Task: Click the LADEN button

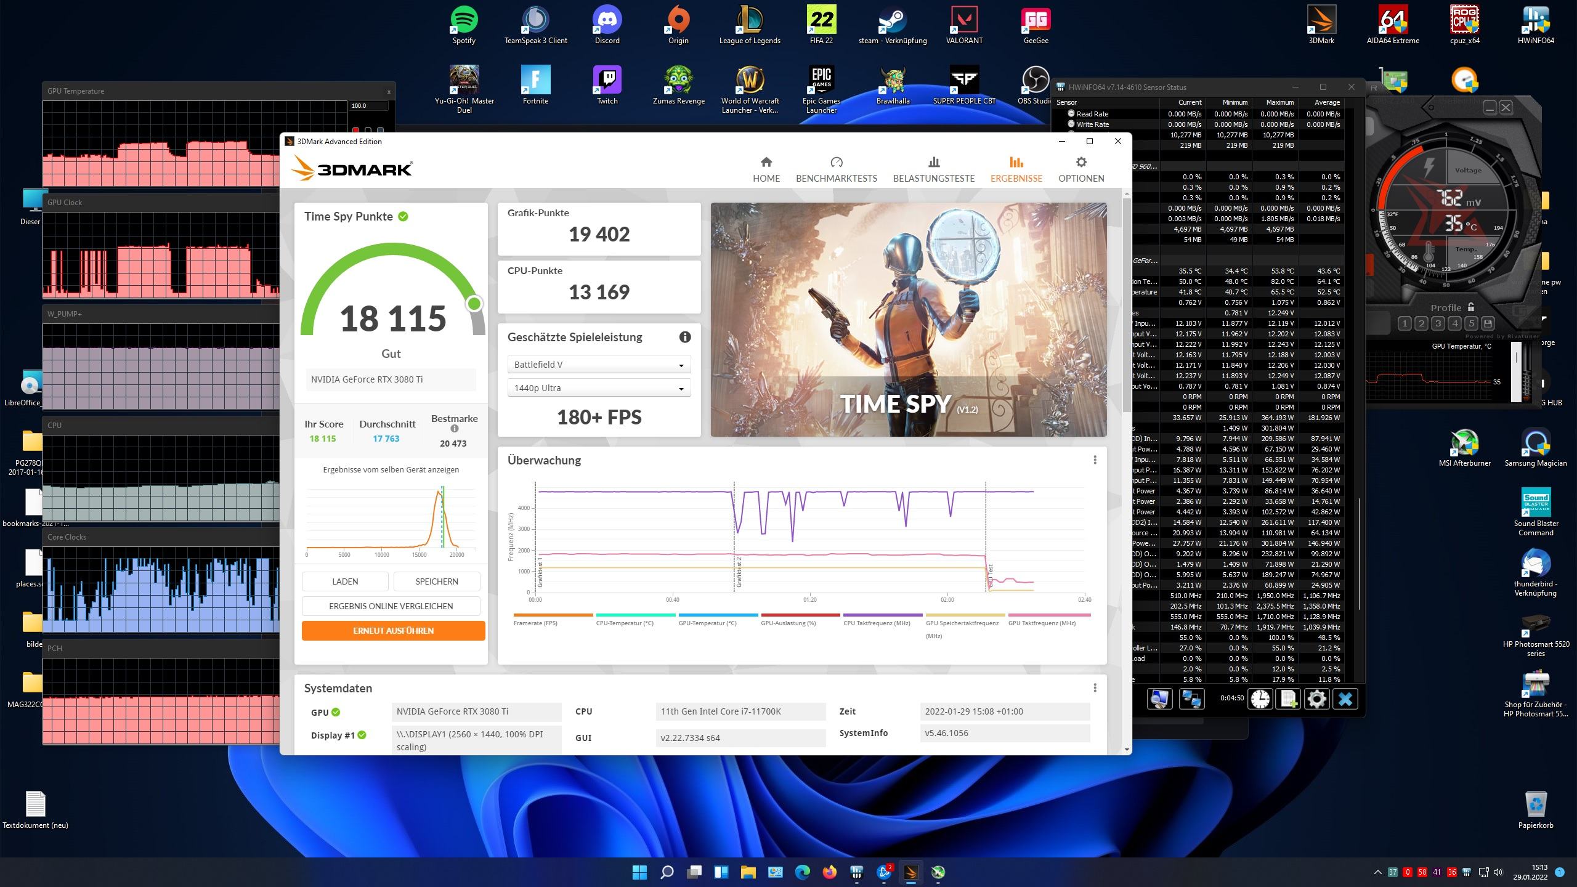Action: tap(345, 581)
